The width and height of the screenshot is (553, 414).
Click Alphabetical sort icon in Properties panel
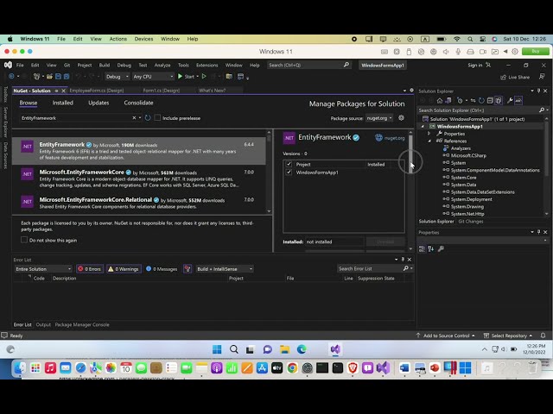pos(430,249)
